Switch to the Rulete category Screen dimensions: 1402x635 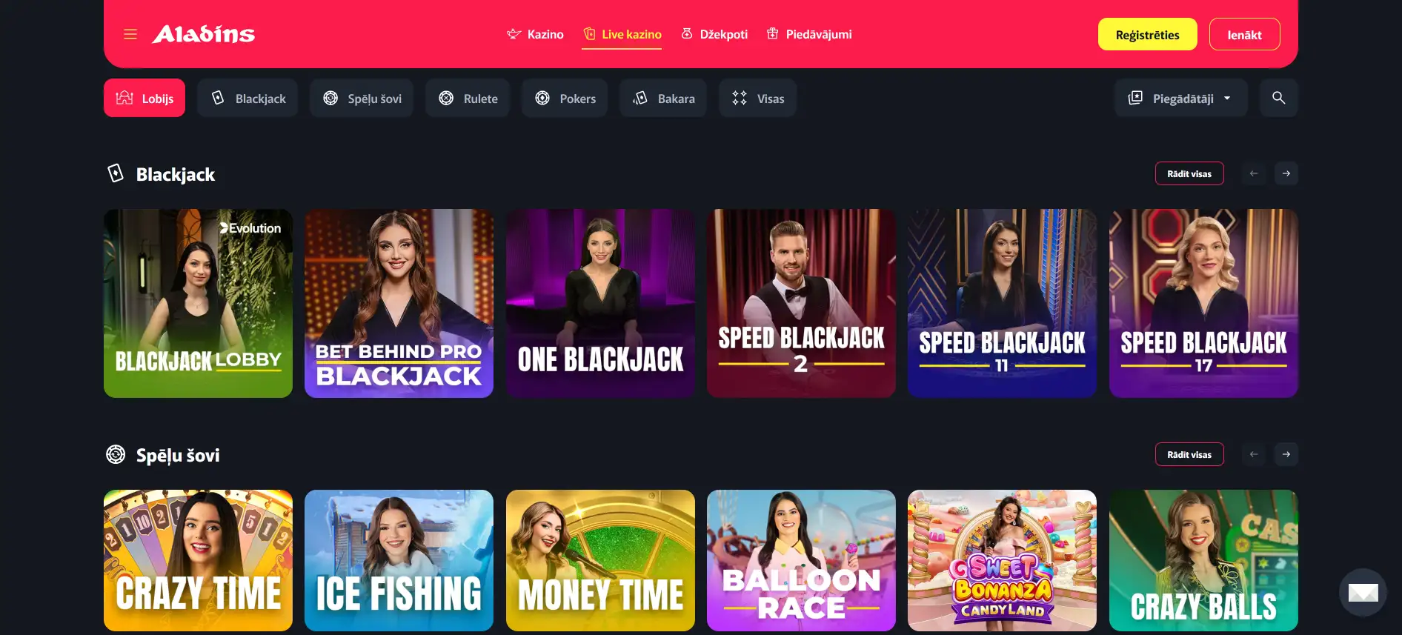coord(468,98)
